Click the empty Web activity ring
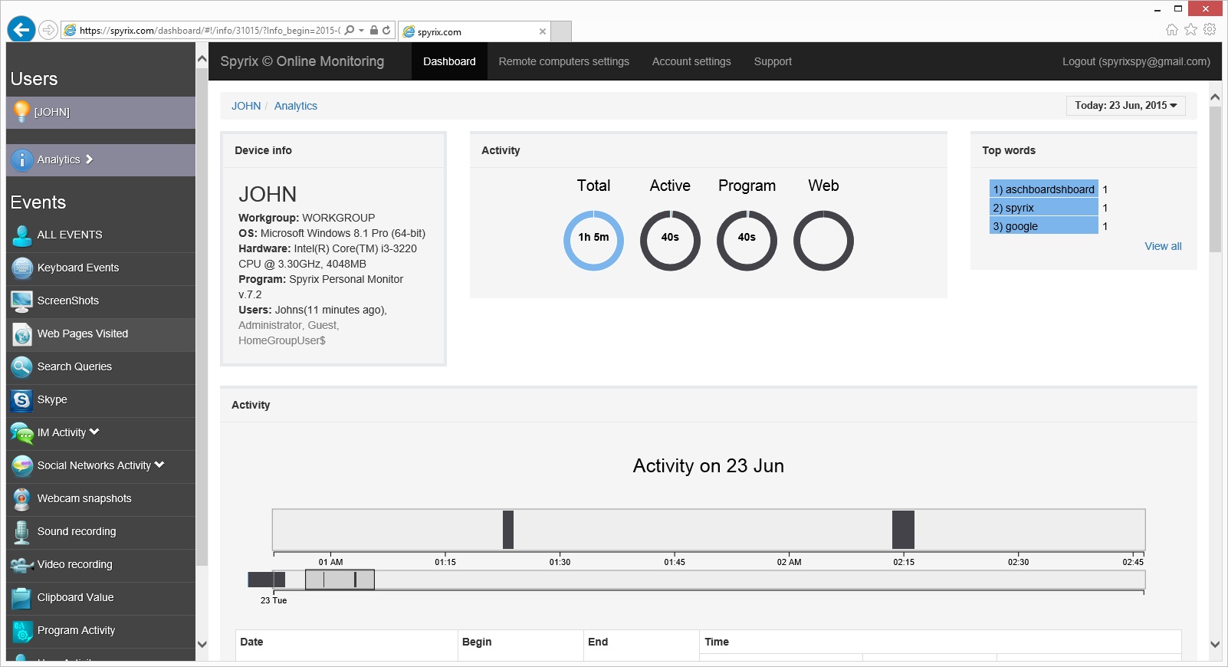The height and width of the screenshot is (667, 1228). tap(823, 241)
